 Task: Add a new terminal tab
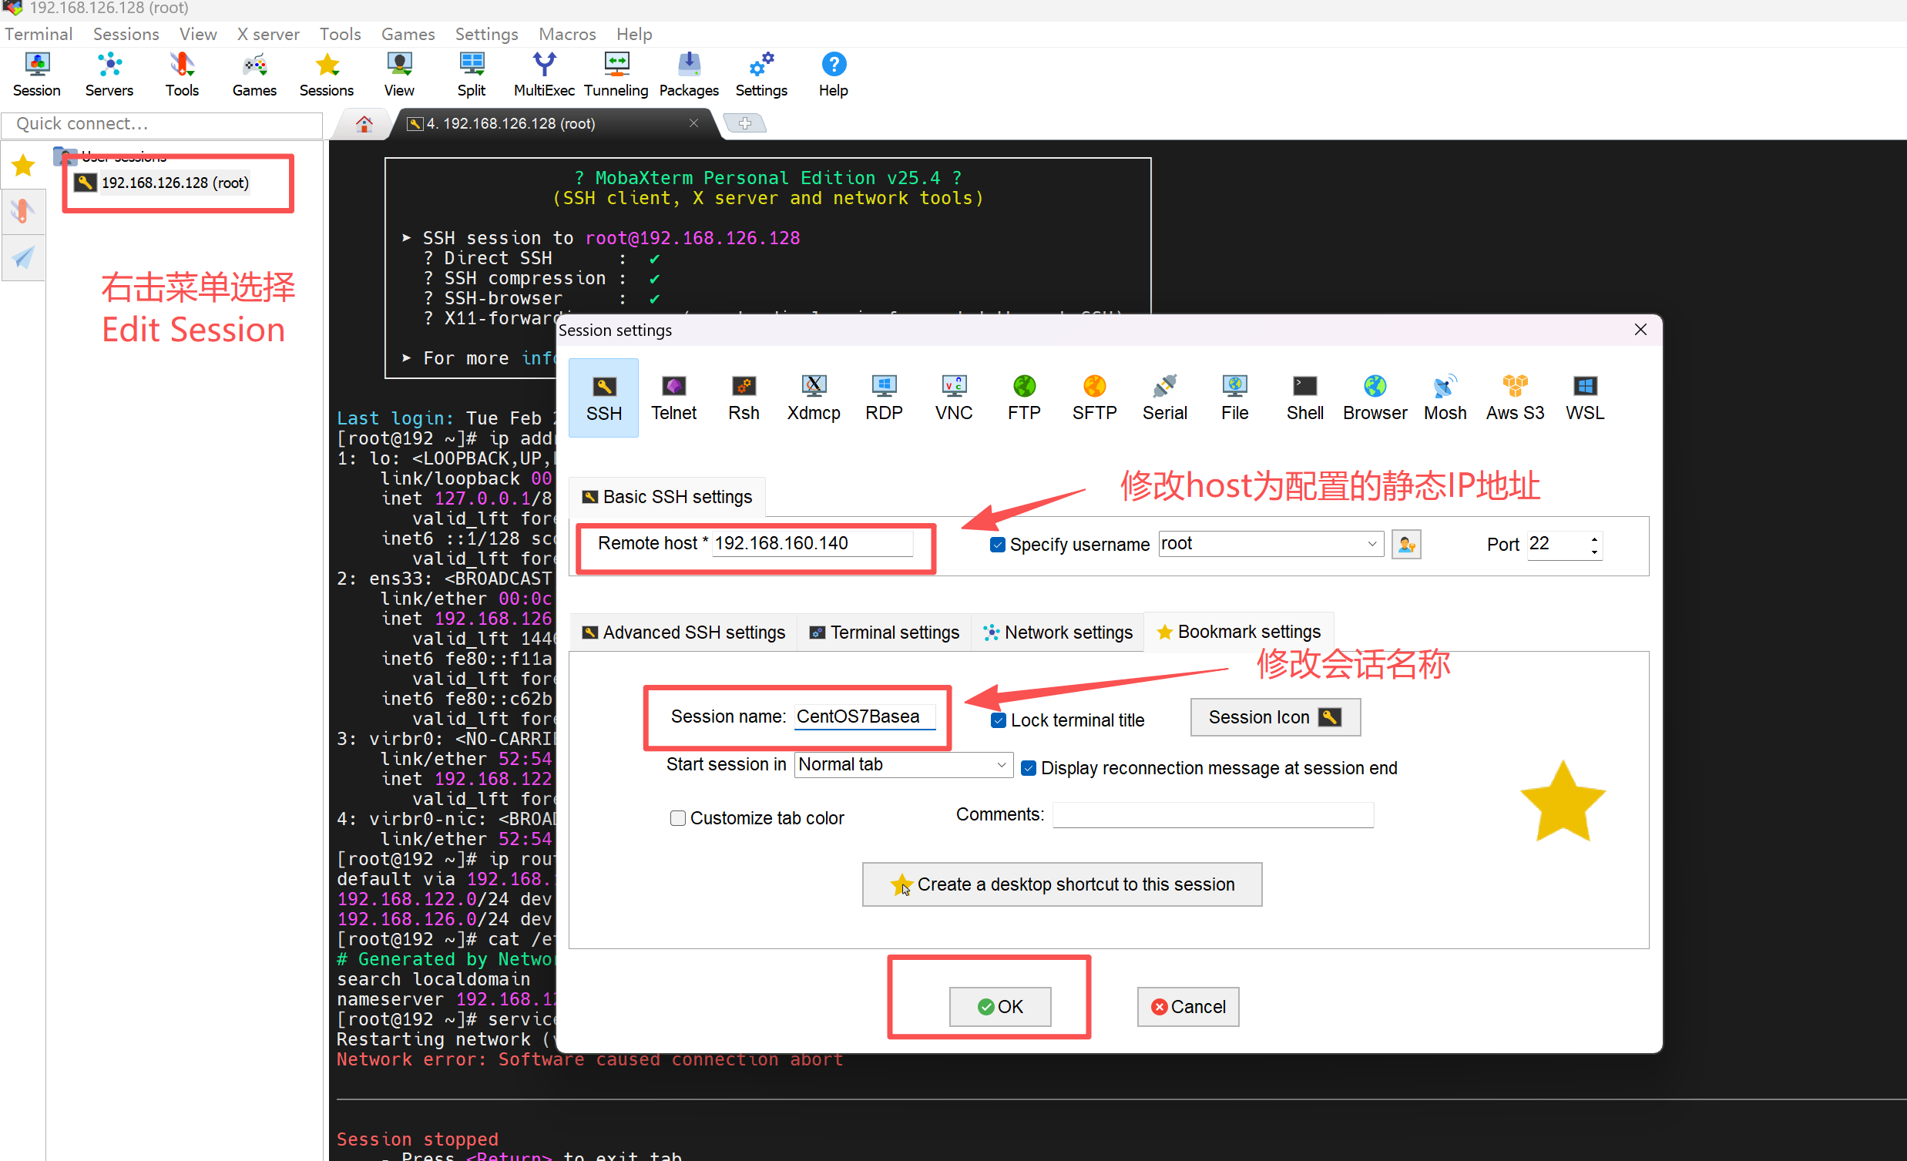pyautogui.click(x=744, y=123)
